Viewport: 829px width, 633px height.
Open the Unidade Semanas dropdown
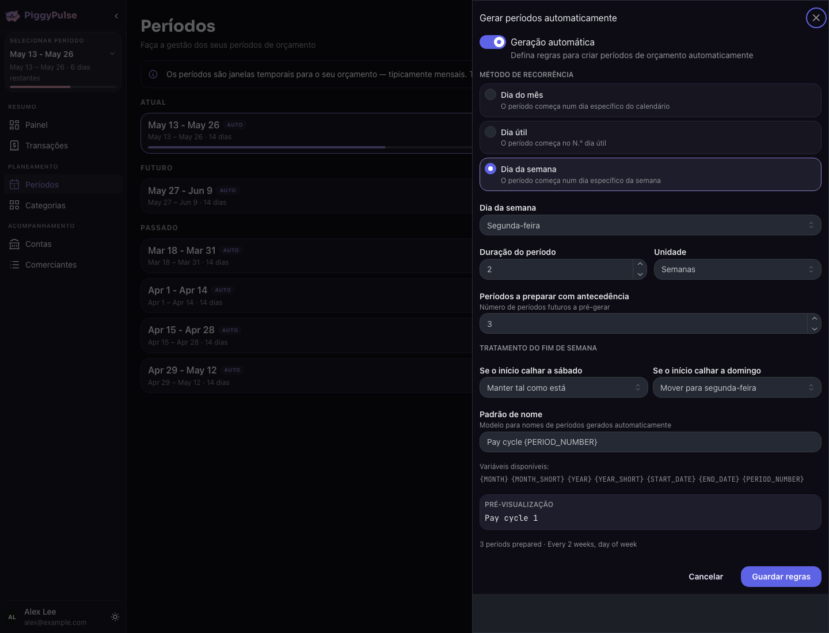point(737,269)
